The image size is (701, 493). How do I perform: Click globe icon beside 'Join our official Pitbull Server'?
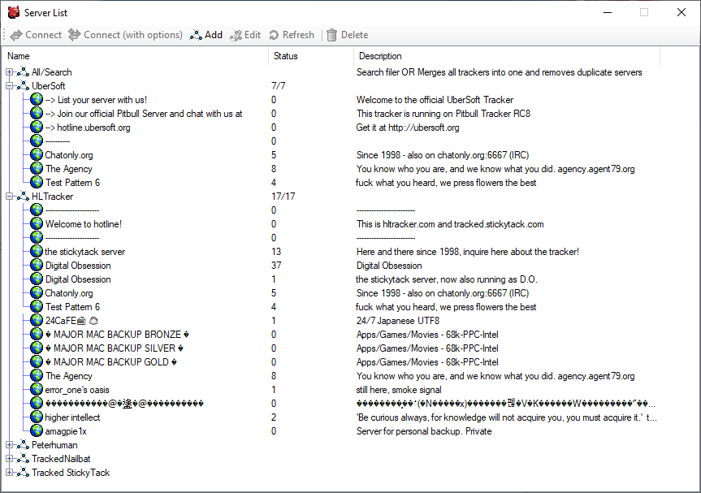coord(37,113)
